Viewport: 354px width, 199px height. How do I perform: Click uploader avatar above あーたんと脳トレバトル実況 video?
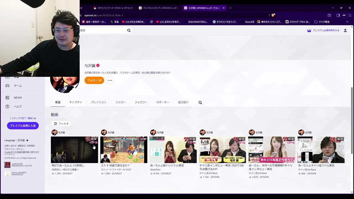coord(153,132)
